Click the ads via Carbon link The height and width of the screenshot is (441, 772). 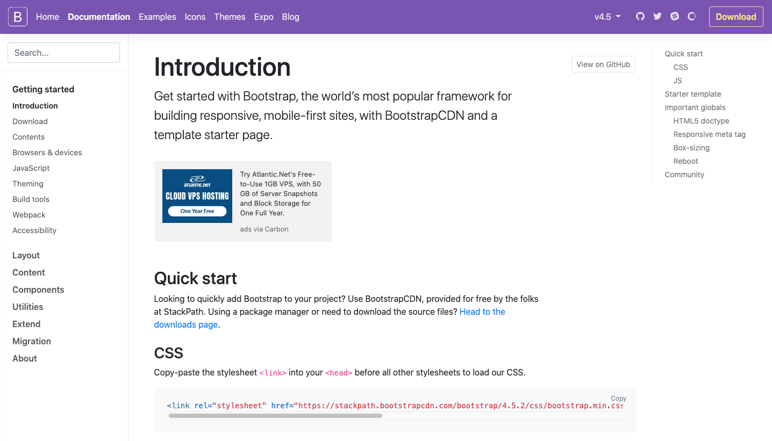(x=264, y=229)
